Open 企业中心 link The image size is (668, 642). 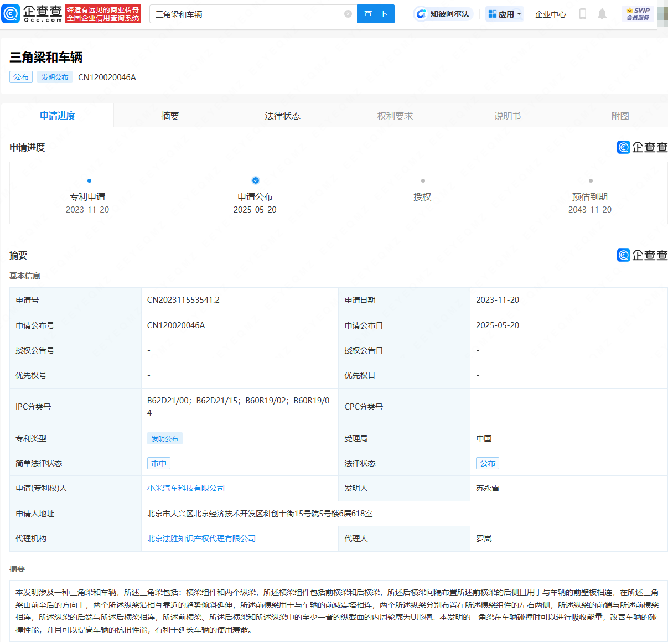pyautogui.click(x=551, y=14)
